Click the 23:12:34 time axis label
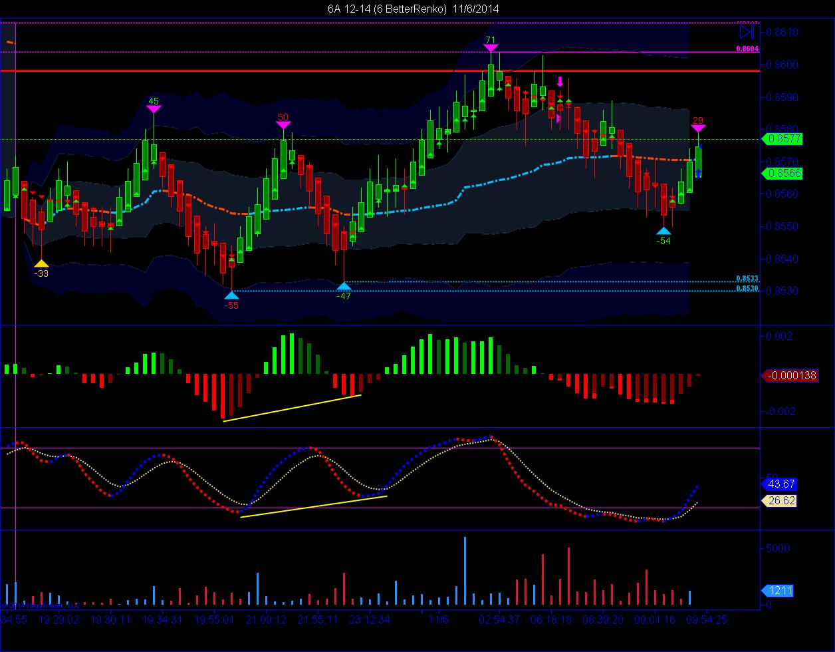The height and width of the screenshot is (652, 835). (368, 619)
